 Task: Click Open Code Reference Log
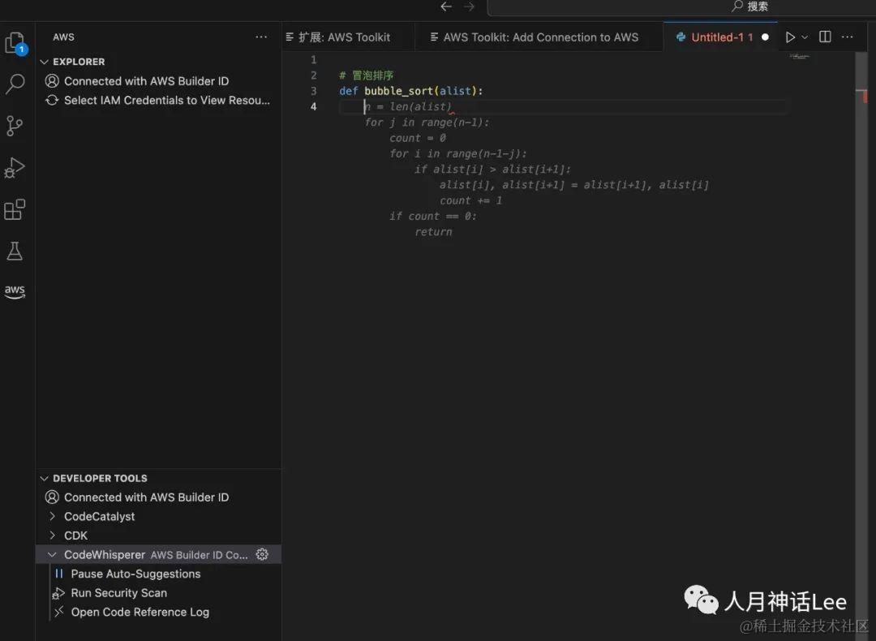coord(140,612)
